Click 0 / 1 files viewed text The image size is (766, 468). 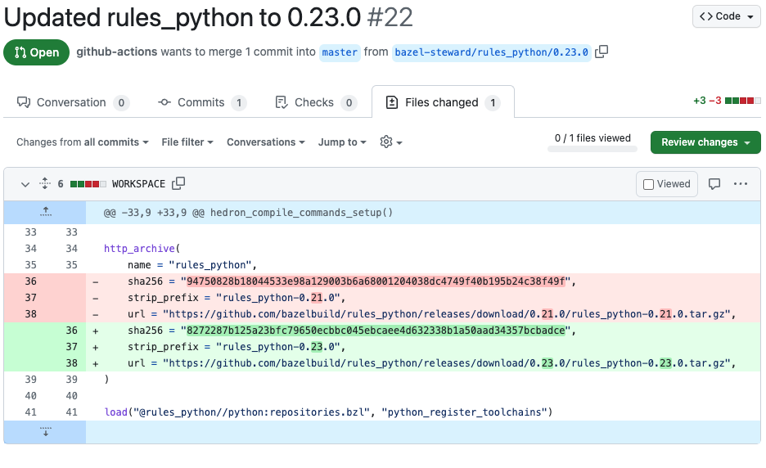pyautogui.click(x=593, y=138)
